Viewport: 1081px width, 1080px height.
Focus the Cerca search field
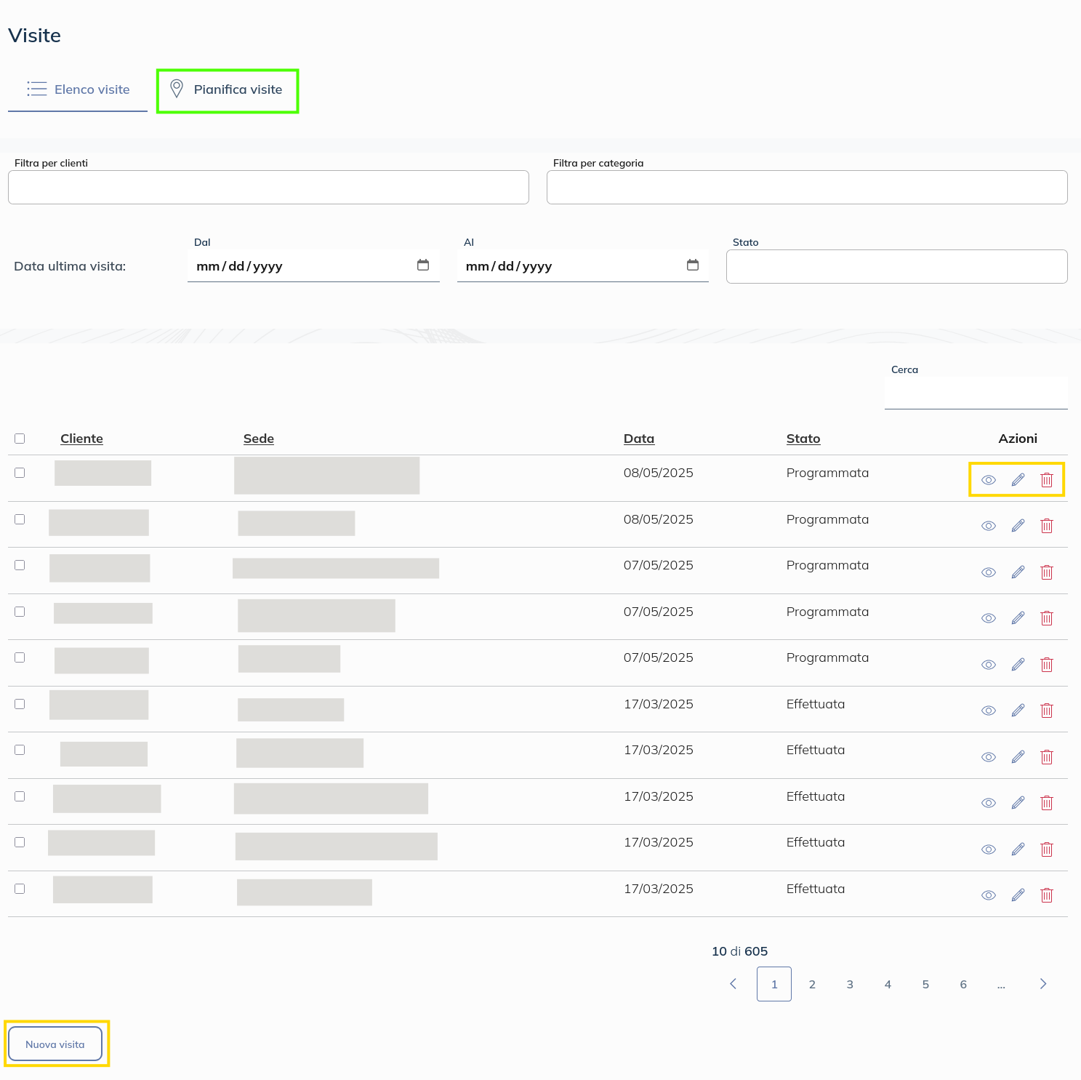click(975, 393)
